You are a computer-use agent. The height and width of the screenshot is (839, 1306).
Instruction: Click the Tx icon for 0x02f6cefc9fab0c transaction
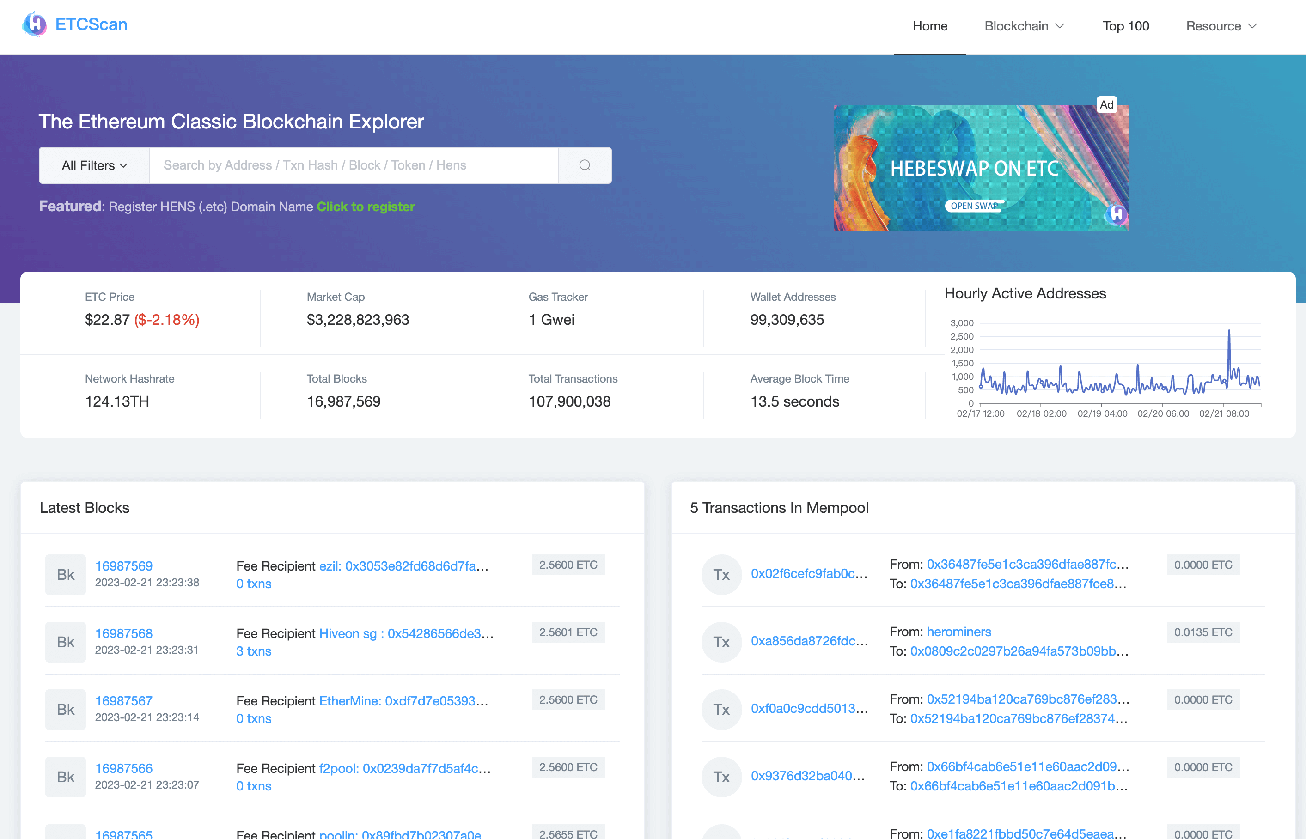click(721, 574)
